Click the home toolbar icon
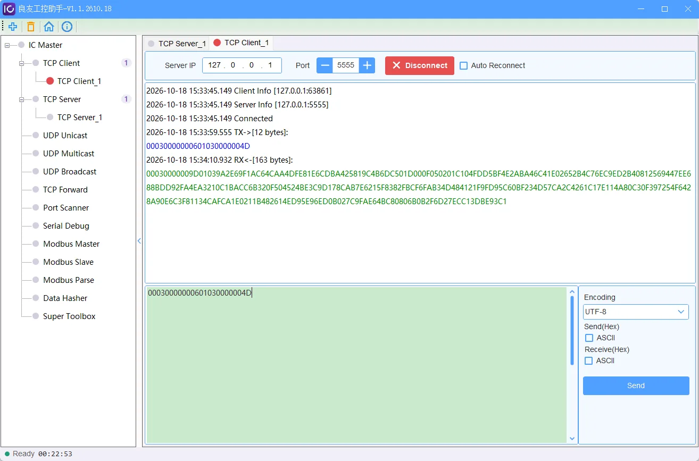The height and width of the screenshot is (461, 699). coord(49,27)
